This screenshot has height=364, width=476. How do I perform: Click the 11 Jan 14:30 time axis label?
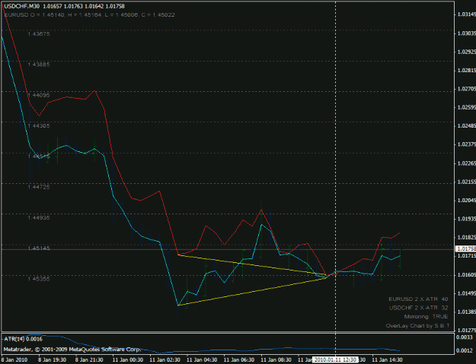pyautogui.click(x=387, y=359)
